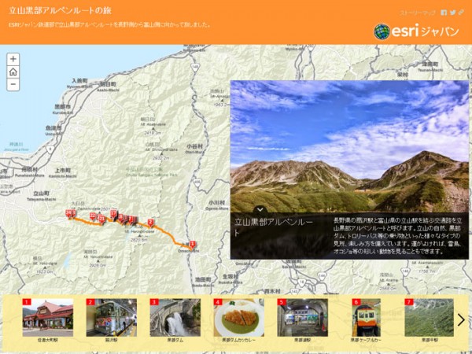Viewport: 472px width, 354px height.
Task: Zoom out with the minus button
Action: 13,84
